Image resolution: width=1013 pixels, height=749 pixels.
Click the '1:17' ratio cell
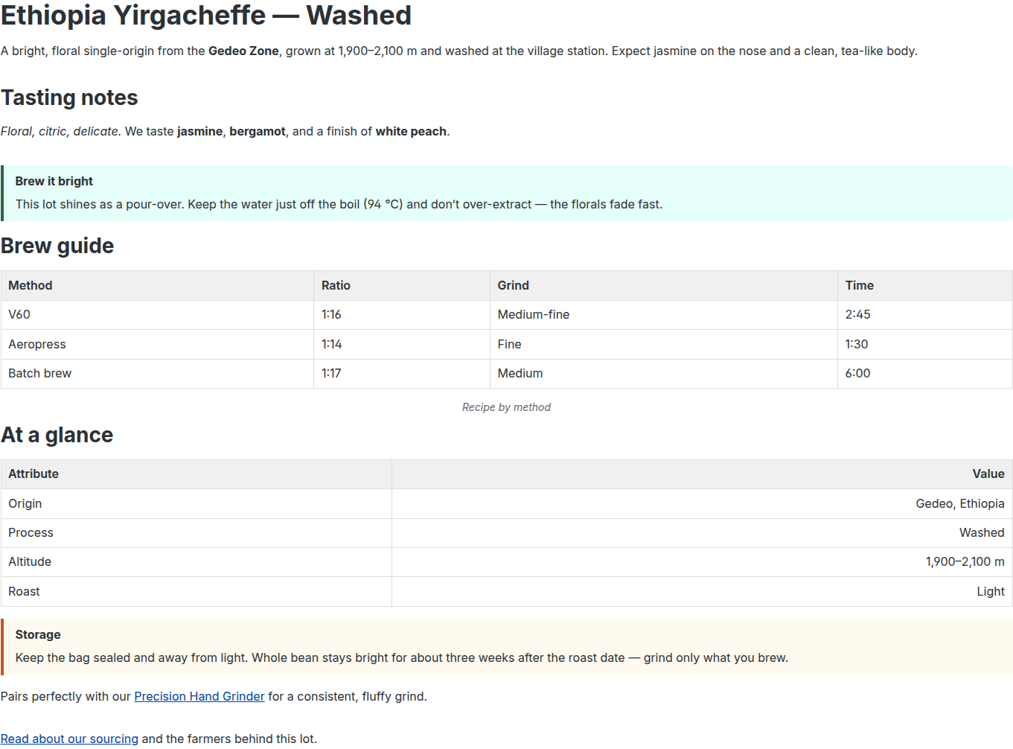tap(402, 374)
